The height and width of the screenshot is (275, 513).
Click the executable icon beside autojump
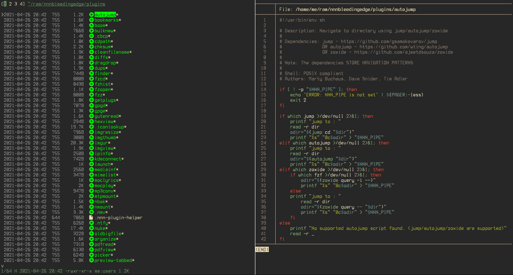pyautogui.click(x=91, y=15)
